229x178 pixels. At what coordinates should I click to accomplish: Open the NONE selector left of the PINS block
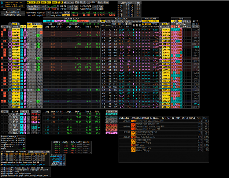pos(166,27)
